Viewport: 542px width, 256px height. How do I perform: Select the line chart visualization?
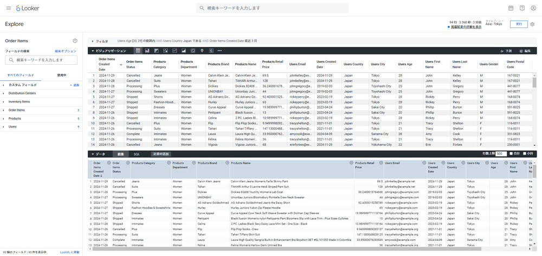(175, 51)
